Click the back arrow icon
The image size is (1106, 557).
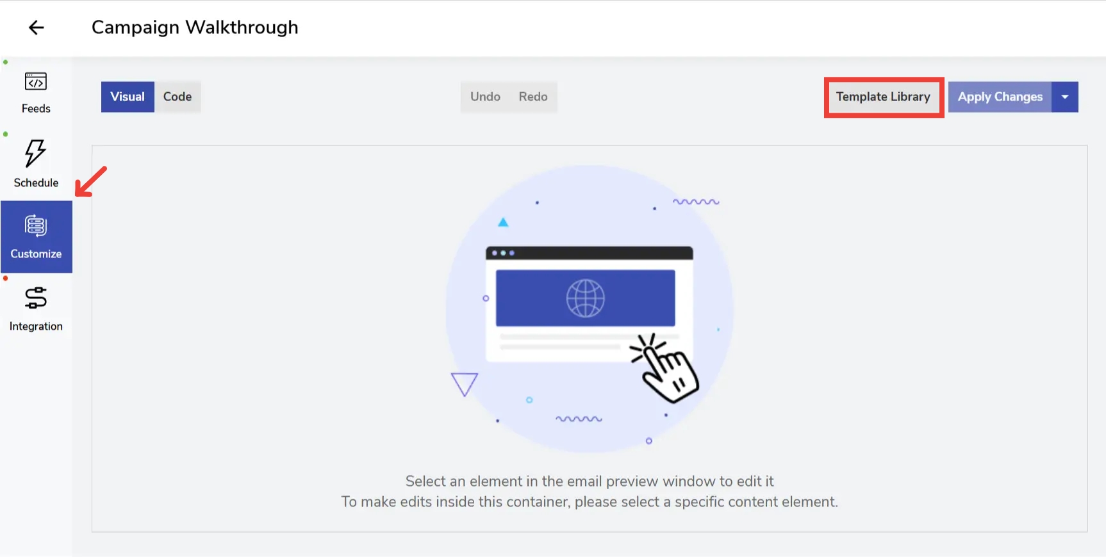pos(37,28)
